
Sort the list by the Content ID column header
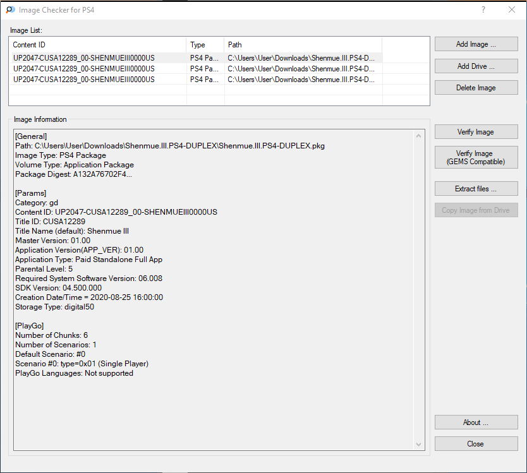click(98, 45)
